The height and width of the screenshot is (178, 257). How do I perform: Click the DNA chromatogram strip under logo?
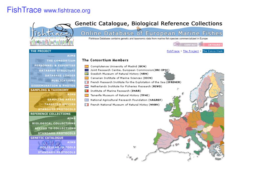52,42
